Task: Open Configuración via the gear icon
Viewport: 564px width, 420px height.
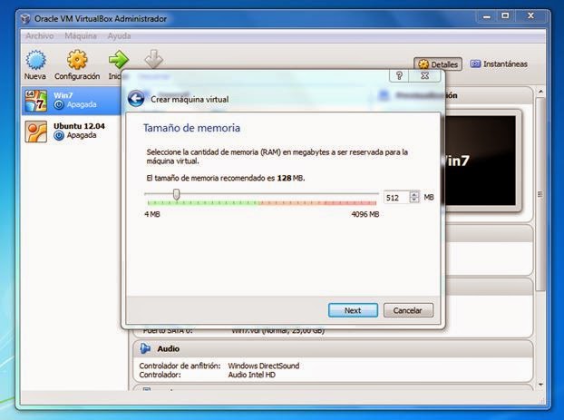Action: [x=77, y=60]
